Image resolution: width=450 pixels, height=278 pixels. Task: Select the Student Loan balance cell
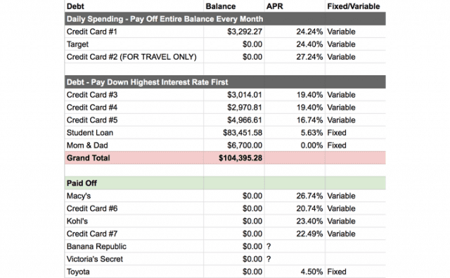click(x=234, y=133)
